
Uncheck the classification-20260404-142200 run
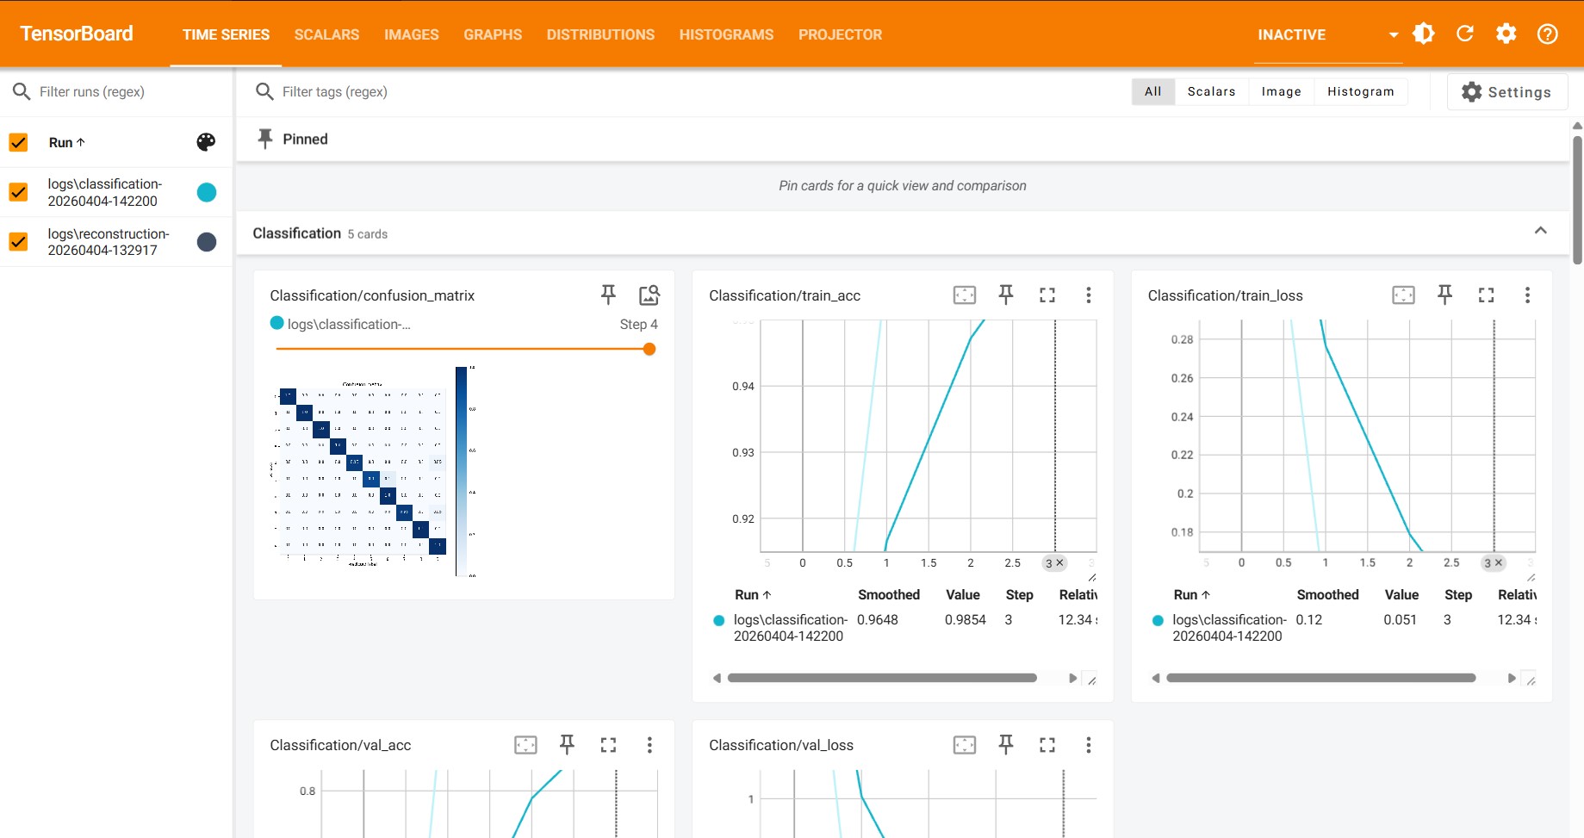click(18, 192)
